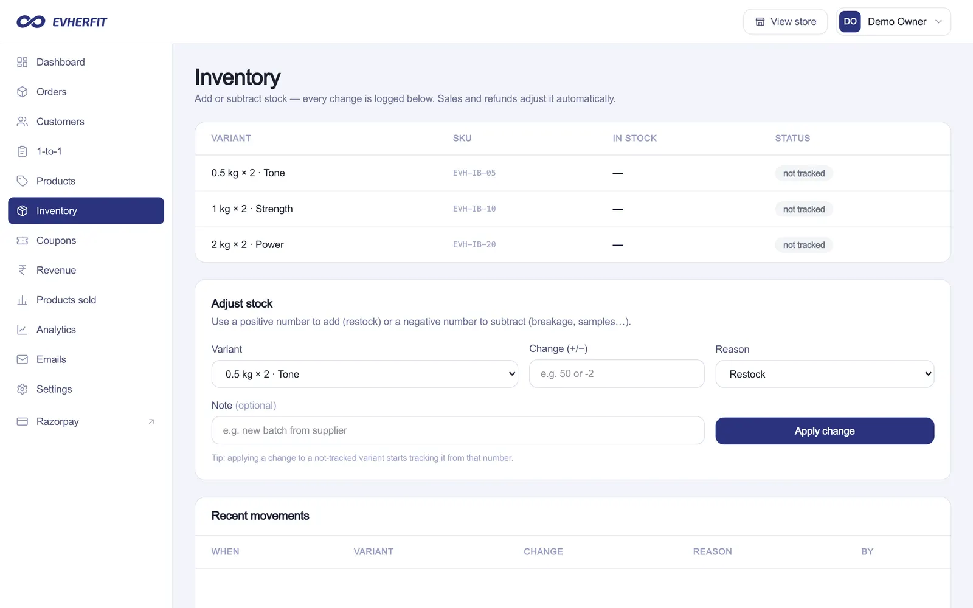
Task: Click the IN STOCK column header
Action: (635, 138)
